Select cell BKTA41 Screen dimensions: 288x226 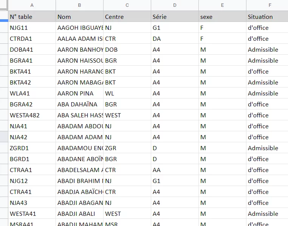point(32,71)
